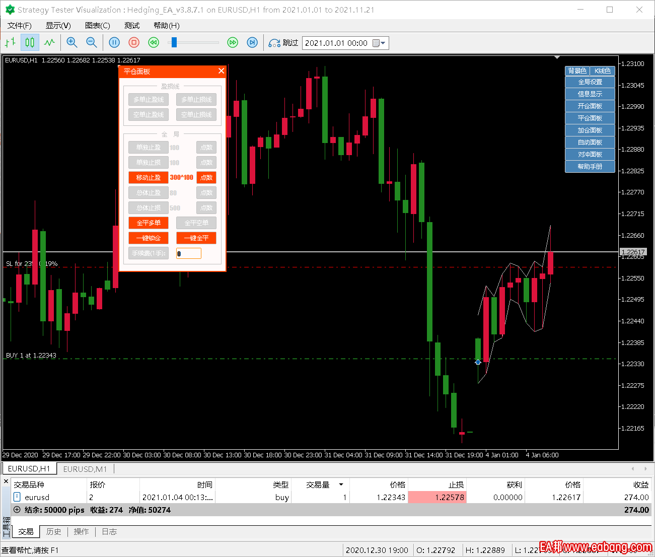This screenshot has width=655, height=557.
Task: Zoom out of the chart
Action: coord(92,43)
